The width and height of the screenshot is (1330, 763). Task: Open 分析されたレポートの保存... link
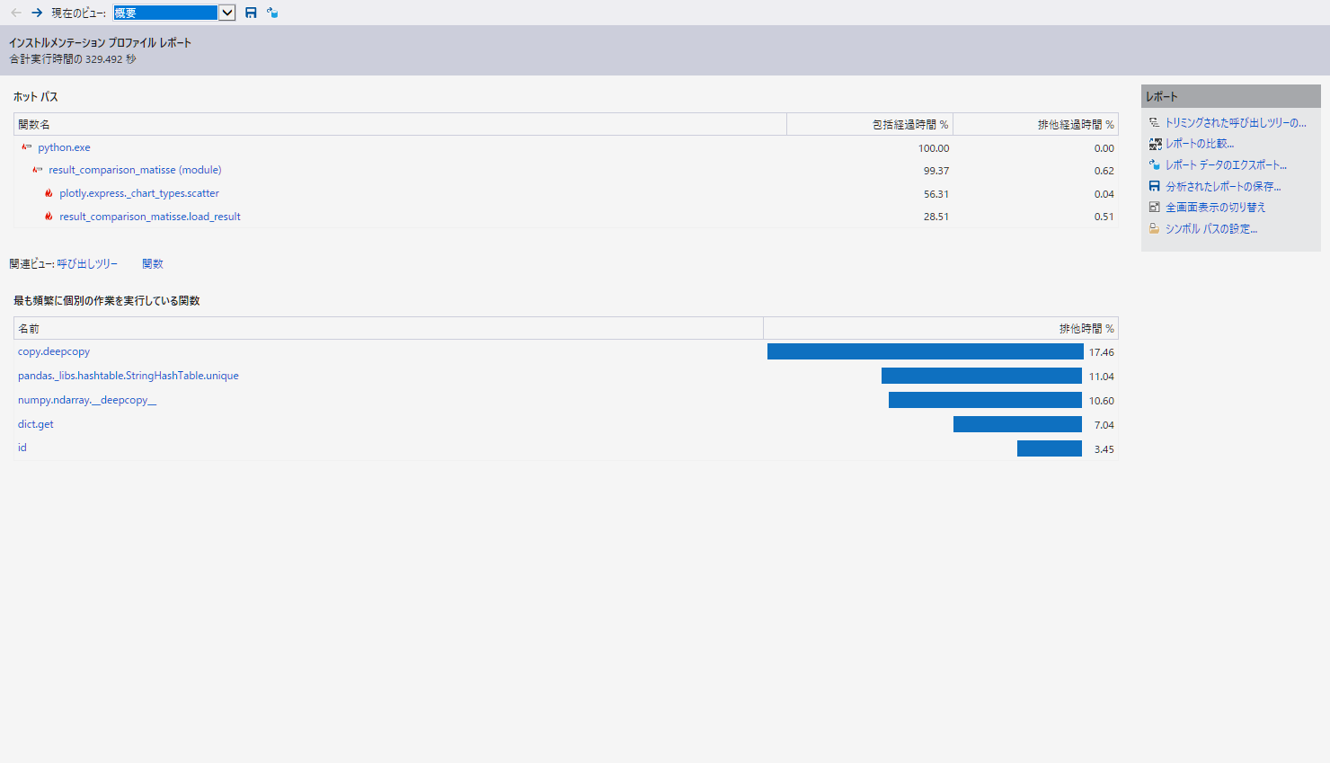(x=1223, y=186)
